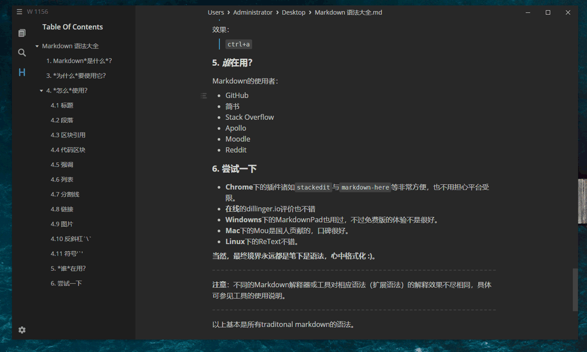Click the H outline panel icon
The width and height of the screenshot is (587, 352).
tap(22, 72)
